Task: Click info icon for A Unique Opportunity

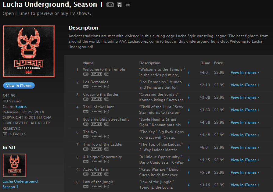Action: click(x=189, y=160)
